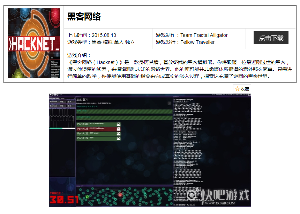Select the Port#: 21 FTP Server entry
300x214 pixels.
pos(98,134)
